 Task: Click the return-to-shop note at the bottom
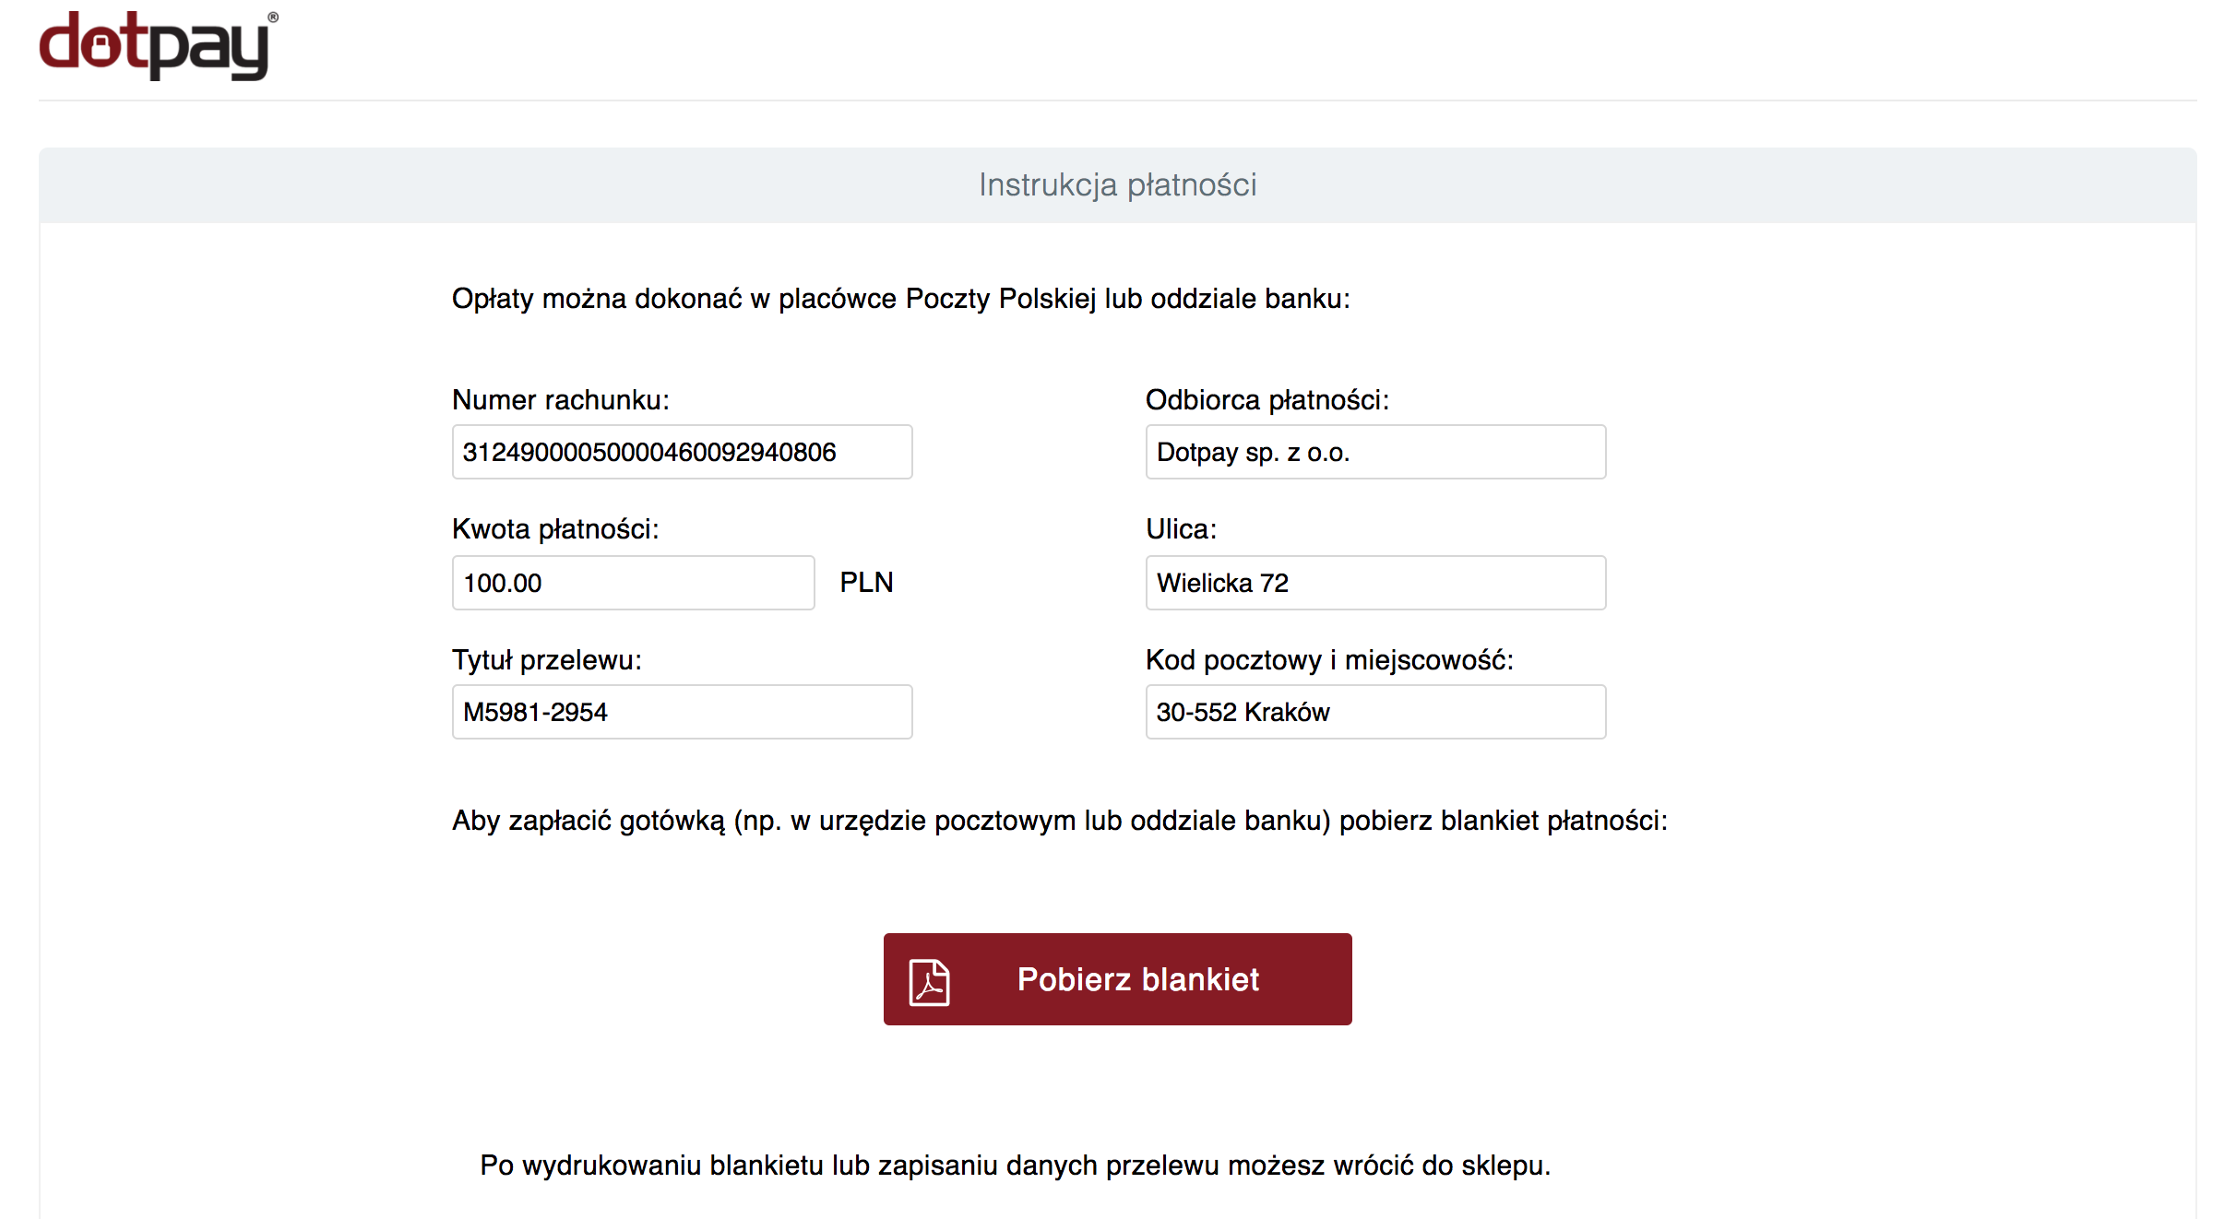1015,1166
